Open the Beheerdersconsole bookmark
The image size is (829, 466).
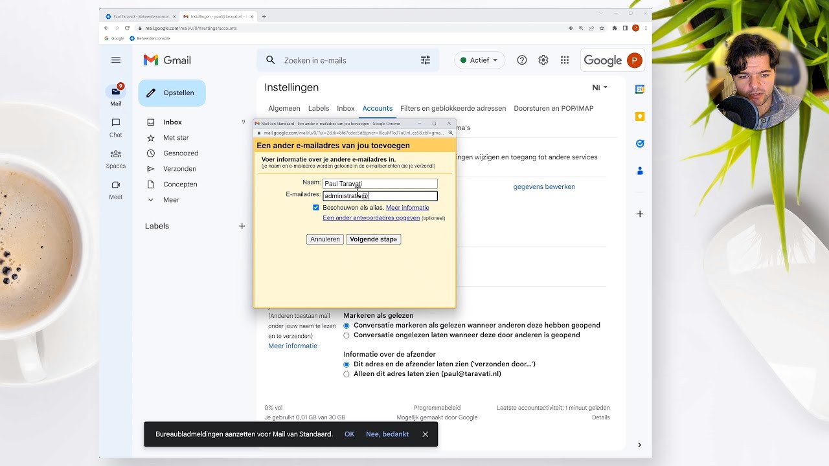(x=150, y=38)
